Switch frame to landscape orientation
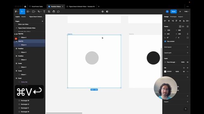Viewport: 204px width, 114px height. click(x=183, y=27)
